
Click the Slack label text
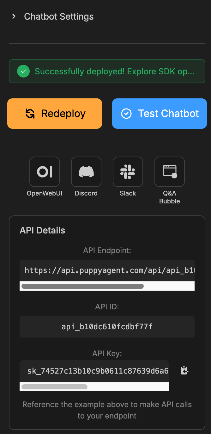coord(128,193)
